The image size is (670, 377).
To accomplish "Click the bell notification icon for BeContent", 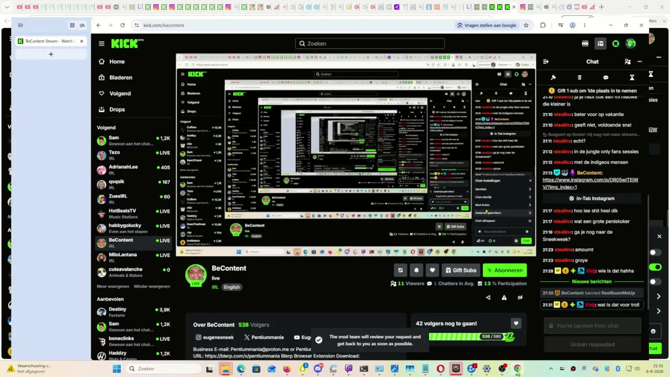I will (x=416, y=270).
